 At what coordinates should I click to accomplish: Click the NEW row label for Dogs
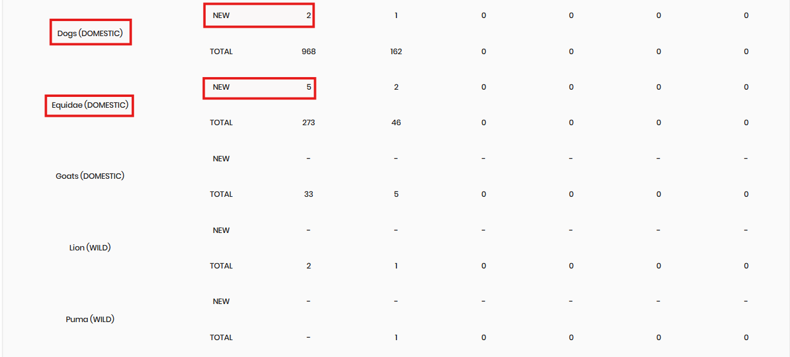coord(221,16)
